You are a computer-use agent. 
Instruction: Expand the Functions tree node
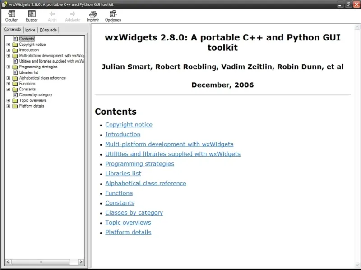[x=8, y=84]
